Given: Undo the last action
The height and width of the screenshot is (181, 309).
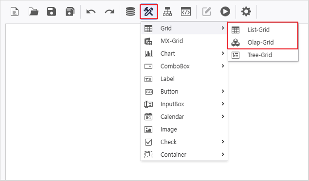Looking at the screenshot, I should (x=91, y=12).
